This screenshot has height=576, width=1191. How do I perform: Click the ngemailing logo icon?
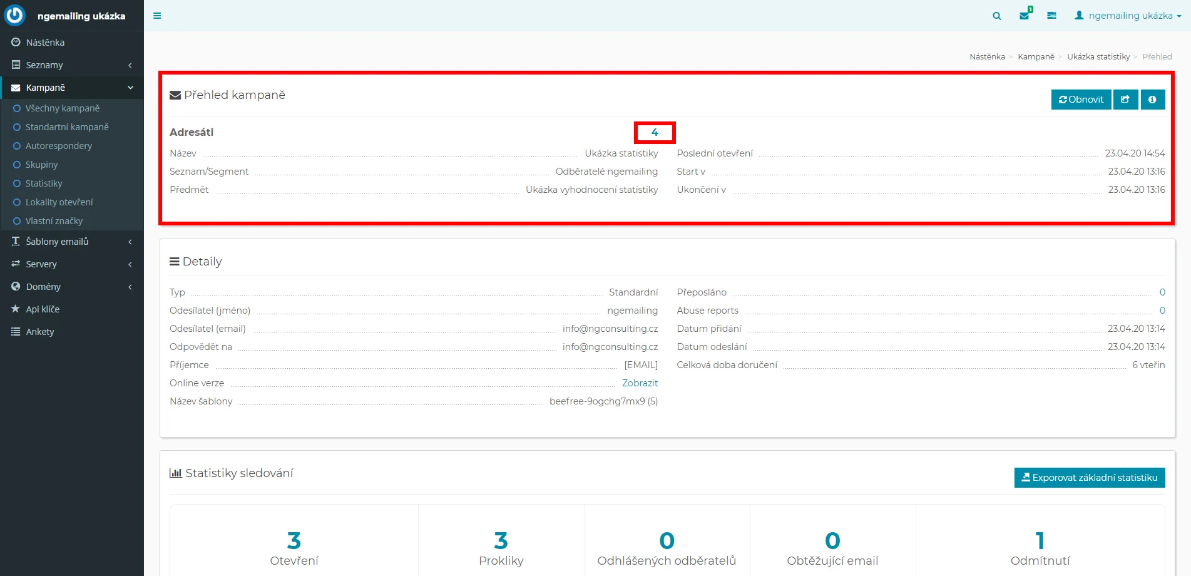click(14, 15)
